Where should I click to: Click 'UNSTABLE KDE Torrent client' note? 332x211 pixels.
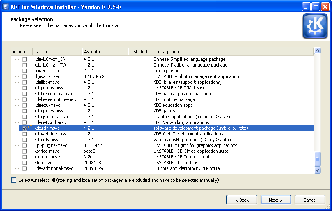coord(182,157)
